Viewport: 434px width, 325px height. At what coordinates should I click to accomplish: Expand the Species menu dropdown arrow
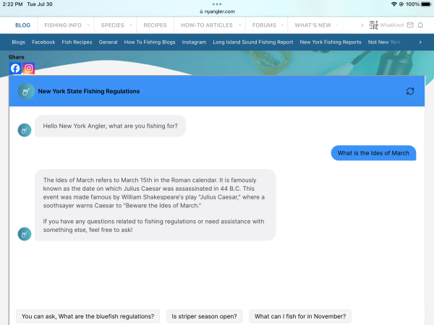(132, 25)
